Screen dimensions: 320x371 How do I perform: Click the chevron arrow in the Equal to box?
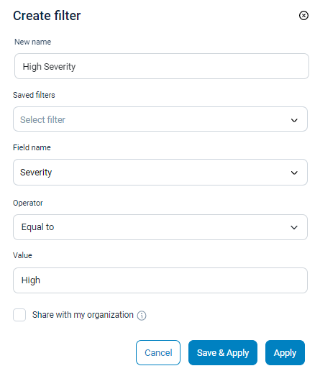point(294,227)
